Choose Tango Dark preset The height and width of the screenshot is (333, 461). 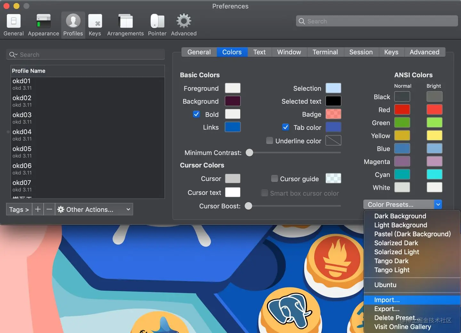pos(412,261)
